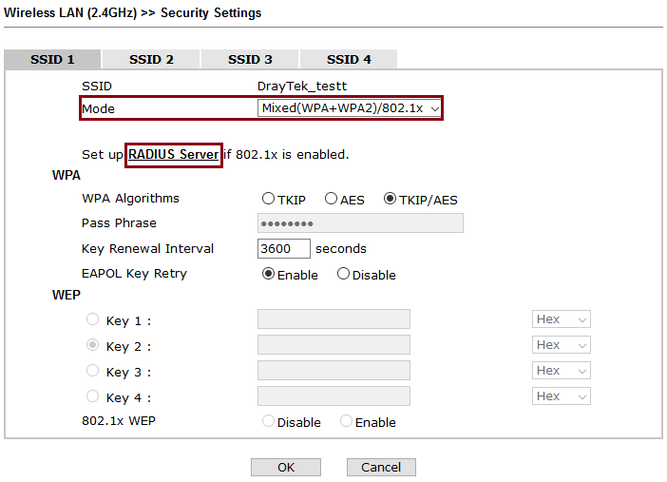Enable EAPOL Key Retry
Image resolution: width=667 pixels, height=482 pixels.
(269, 275)
